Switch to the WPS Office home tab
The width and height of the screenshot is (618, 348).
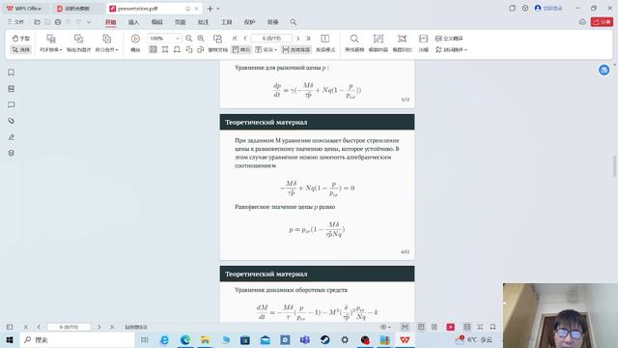[x=25, y=9]
